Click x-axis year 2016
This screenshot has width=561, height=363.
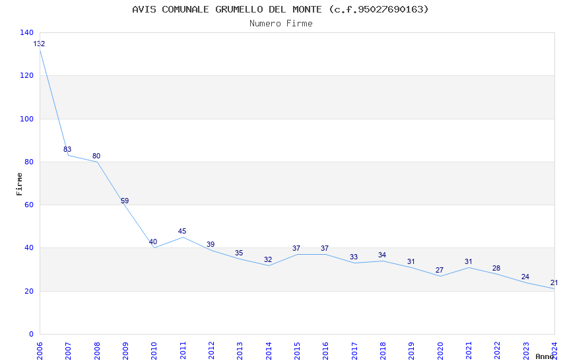pos(325,350)
